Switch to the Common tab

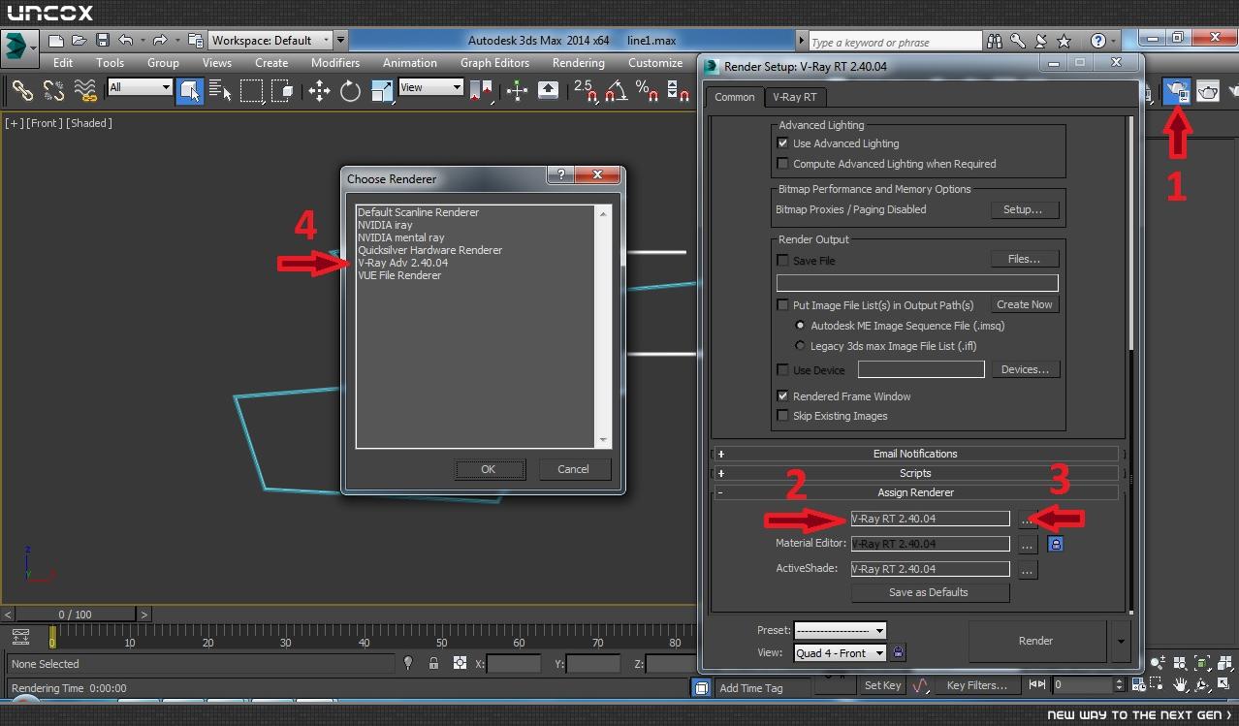(x=735, y=97)
